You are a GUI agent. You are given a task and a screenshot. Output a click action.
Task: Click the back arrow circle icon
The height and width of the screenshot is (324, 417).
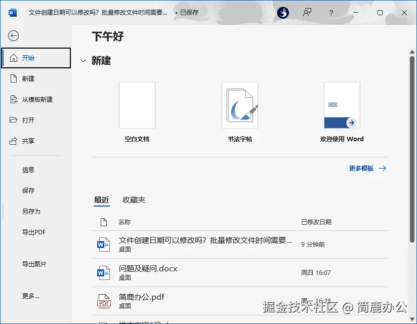click(x=13, y=35)
